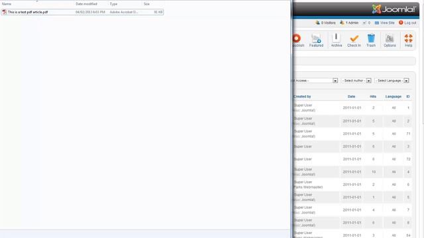Click the 0 Visitors link
The height and width of the screenshot is (238, 424).
point(325,23)
